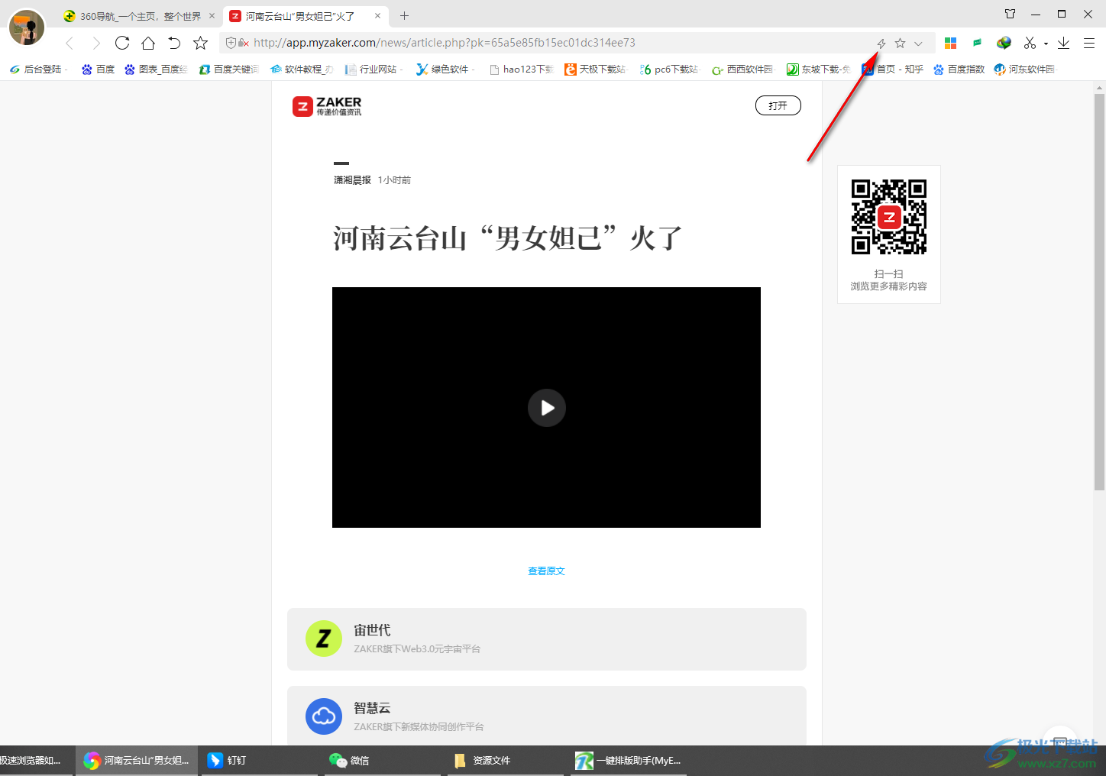Go forward to next page
This screenshot has width=1106, height=776.
pos(95,43)
